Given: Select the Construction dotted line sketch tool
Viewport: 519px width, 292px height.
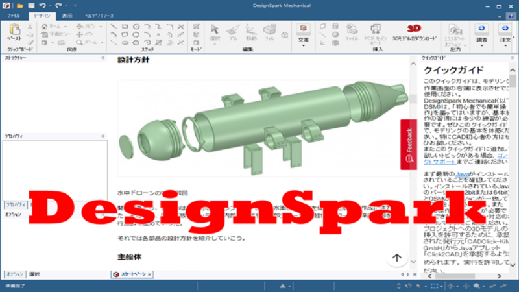Looking at the screenshot, I should coord(114,43).
